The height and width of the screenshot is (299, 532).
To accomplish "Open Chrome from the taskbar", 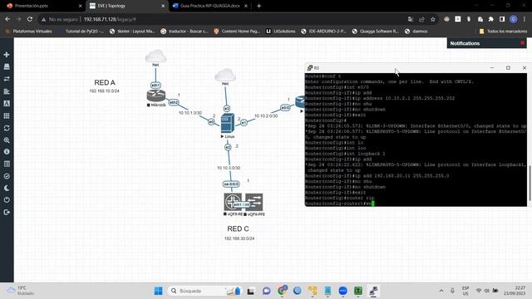I will [x=282, y=291].
